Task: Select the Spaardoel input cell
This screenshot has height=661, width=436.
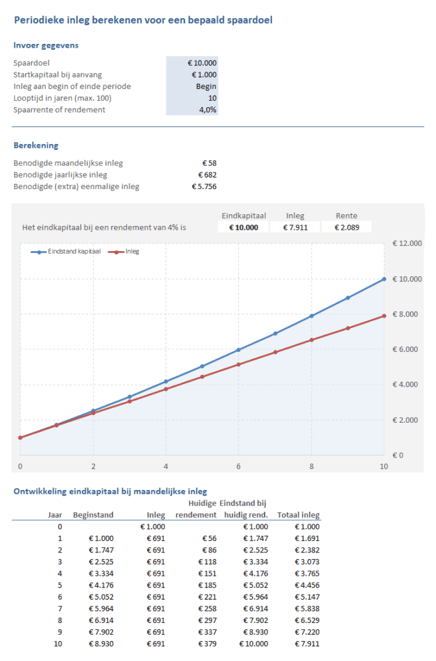Action: point(192,63)
